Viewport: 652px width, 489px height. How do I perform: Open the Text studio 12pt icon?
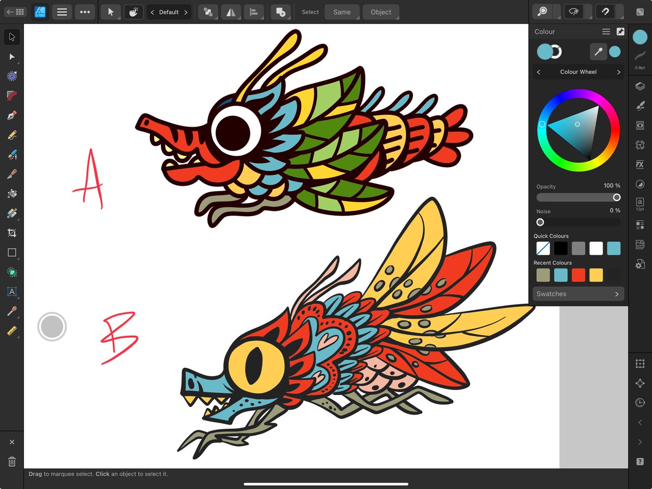(640, 204)
